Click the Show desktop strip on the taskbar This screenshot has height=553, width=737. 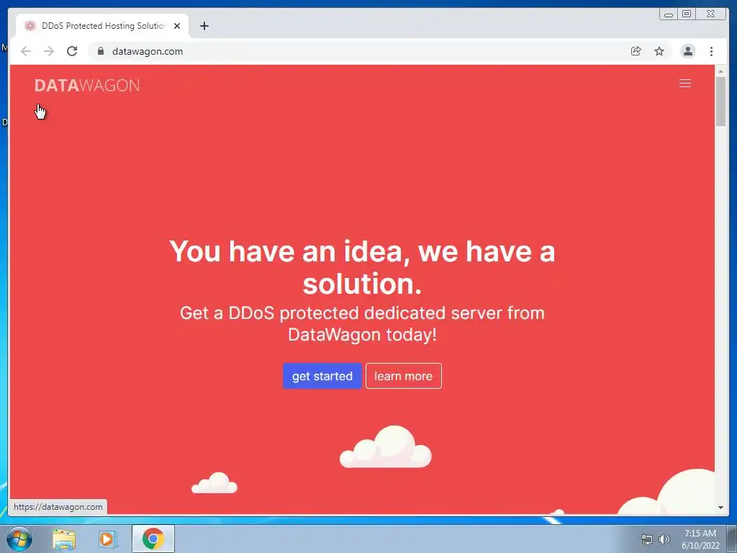click(x=732, y=539)
